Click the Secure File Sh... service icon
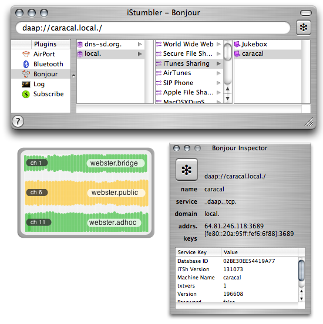This screenshot has height=324, width=323. tap(159, 54)
